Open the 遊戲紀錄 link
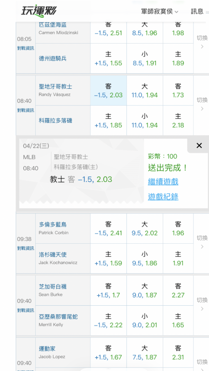 (163, 197)
